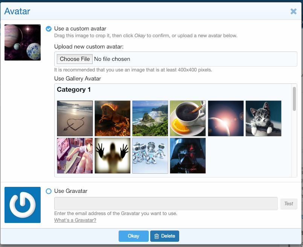303x247 pixels.
Task: Click the Delete button with trash icon
Action: 164,236
